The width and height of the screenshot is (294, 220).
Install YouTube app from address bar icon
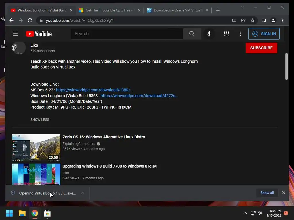(234, 20)
